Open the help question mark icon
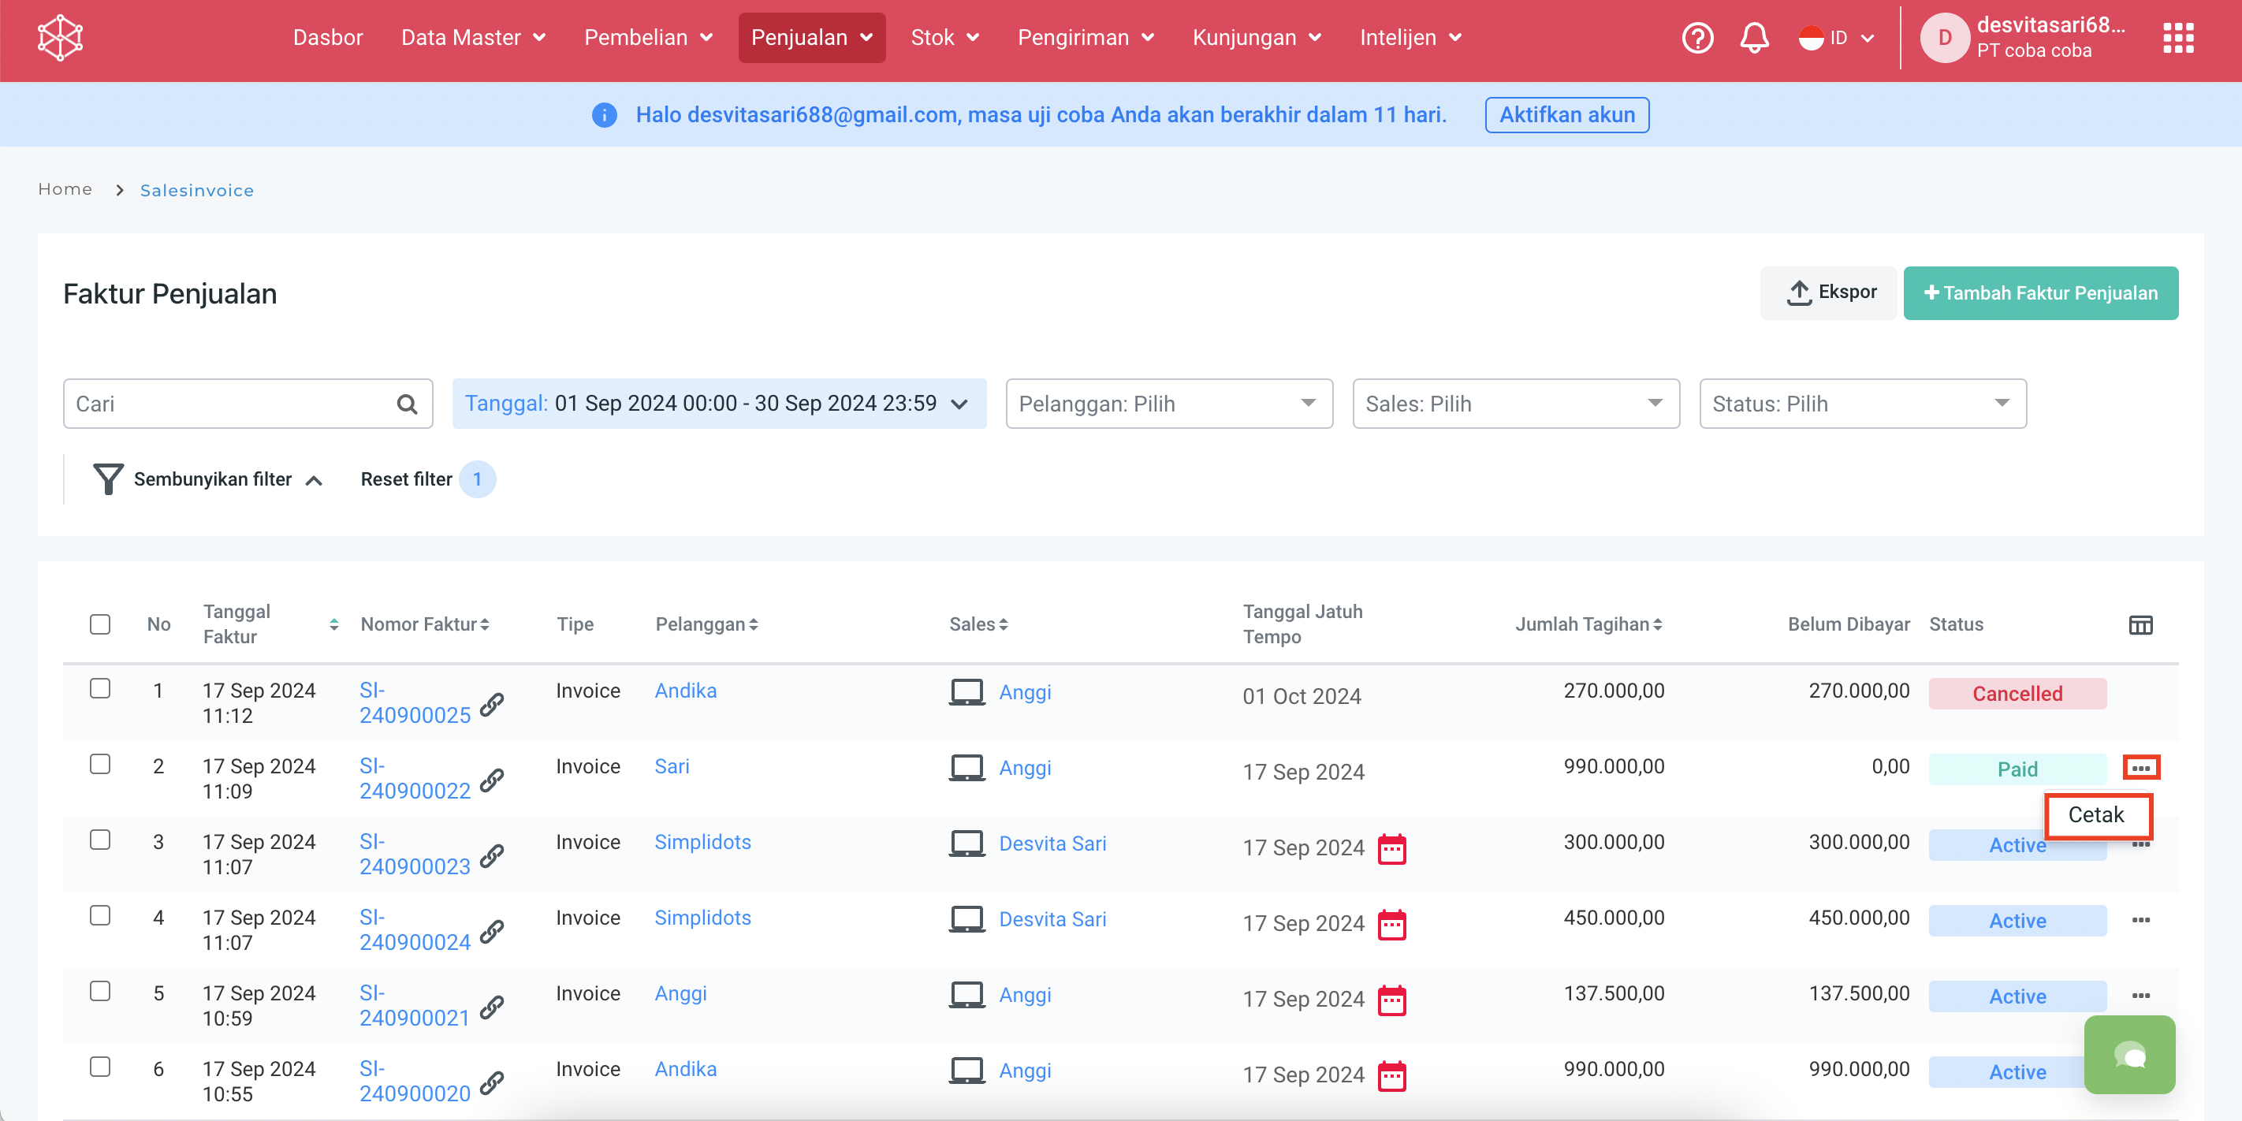This screenshot has width=2242, height=1121. point(1696,39)
